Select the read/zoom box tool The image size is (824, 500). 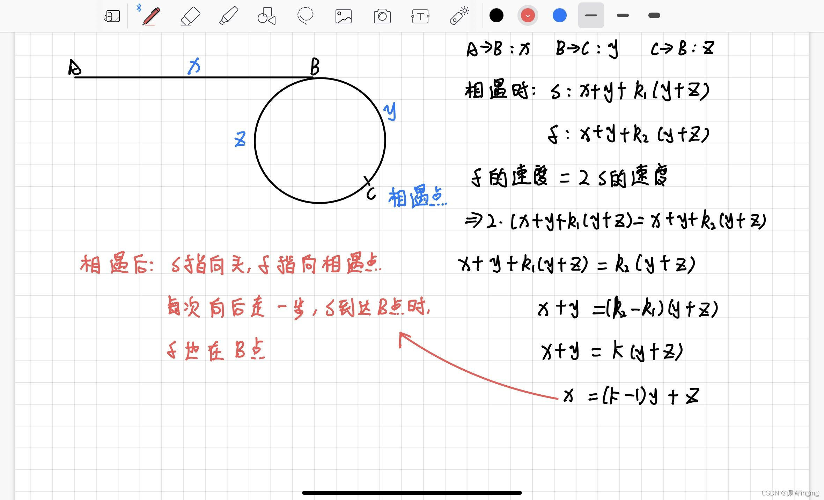pyautogui.click(x=112, y=16)
